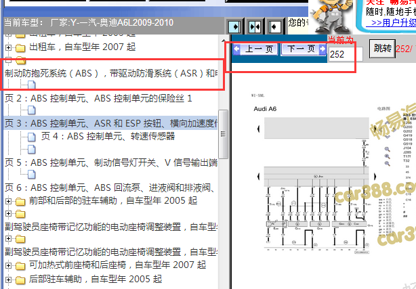416x289 pixels.
Task: Expand 前部和后部的驻车辅助 folder node
Action: click(8, 201)
